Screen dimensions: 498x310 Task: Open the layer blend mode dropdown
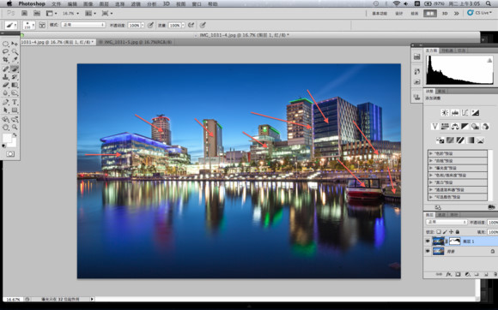tap(446, 223)
